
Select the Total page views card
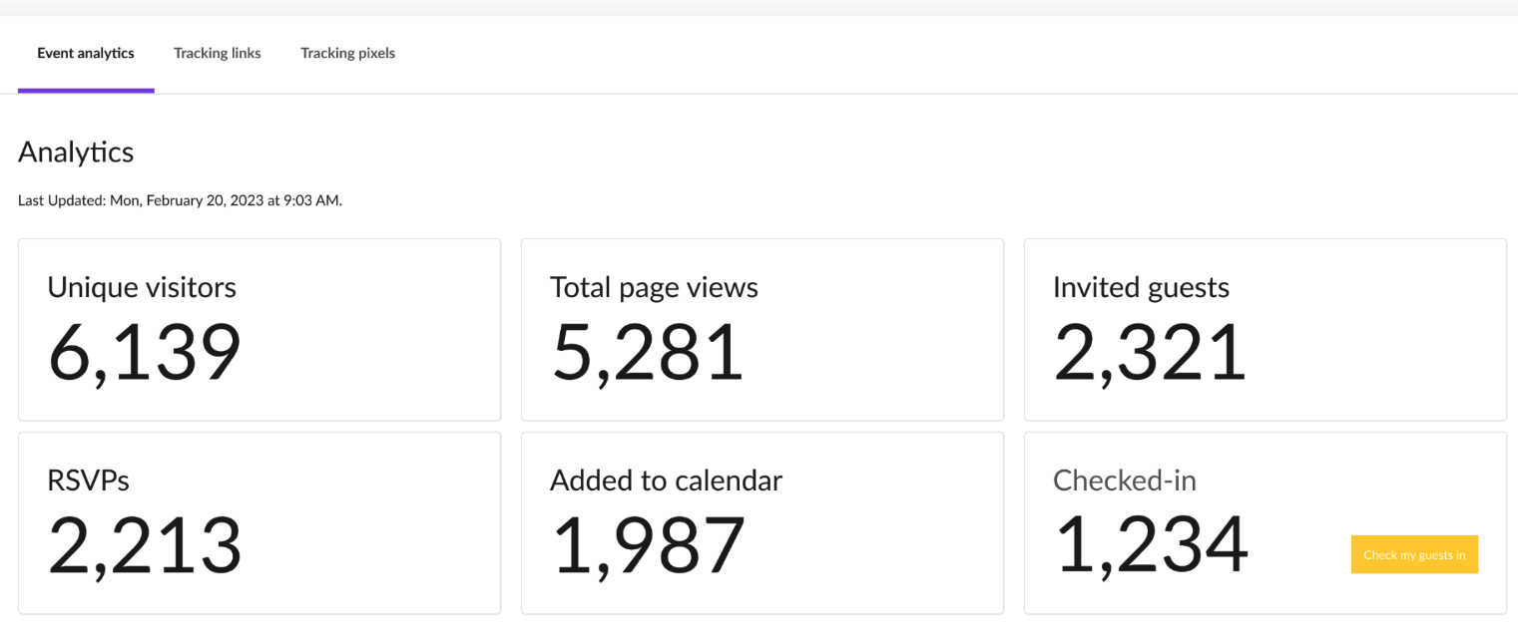click(762, 329)
